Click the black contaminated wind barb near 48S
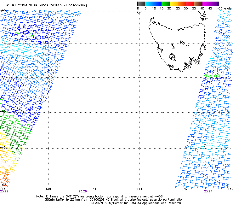This screenshot has width=233, height=205. [205, 146]
